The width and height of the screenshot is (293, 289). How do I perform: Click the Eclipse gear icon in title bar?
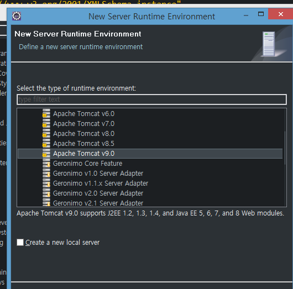click(x=17, y=16)
